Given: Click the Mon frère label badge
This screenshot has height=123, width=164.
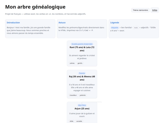Looking at the screenshot, I should [x=82, y=105].
